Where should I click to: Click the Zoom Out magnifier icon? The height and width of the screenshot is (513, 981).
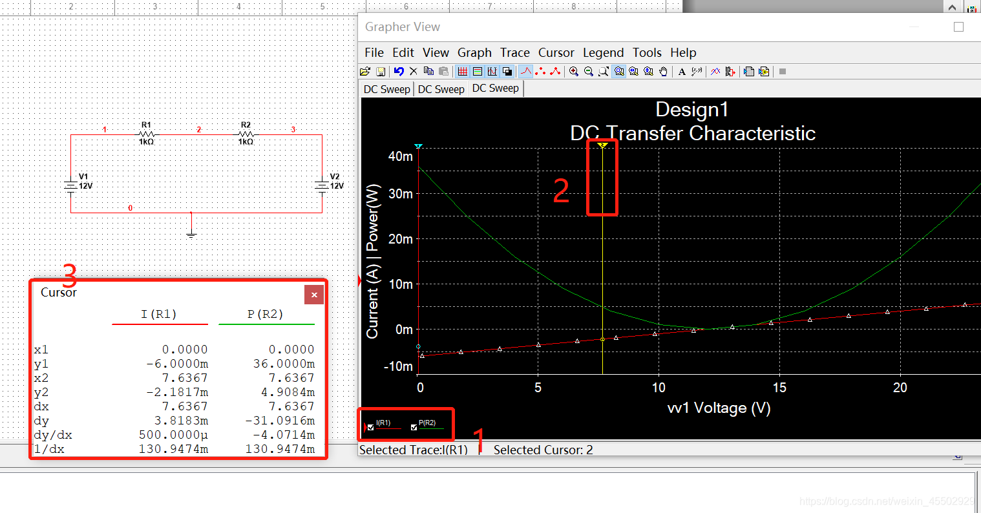pyautogui.click(x=589, y=71)
